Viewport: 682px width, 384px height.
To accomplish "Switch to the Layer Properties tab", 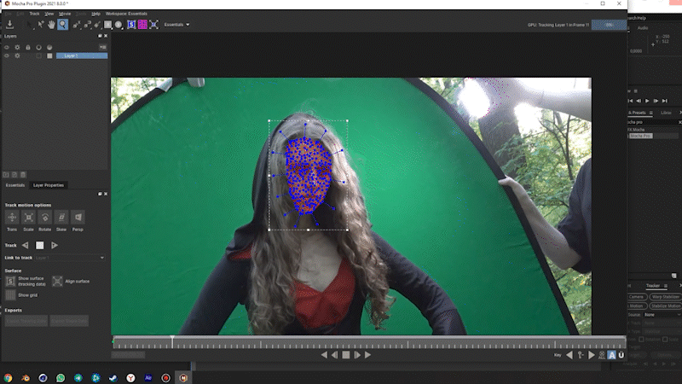I will (x=49, y=185).
